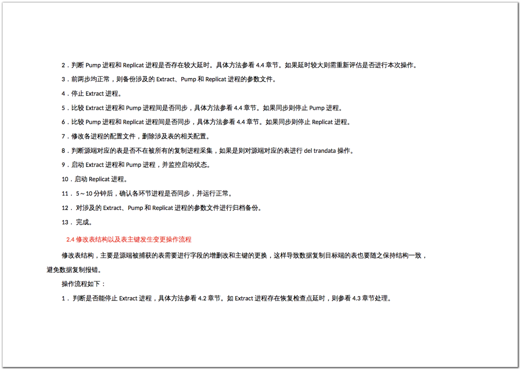Select the line '启动 Extract 进程和 Pump 进程'

pos(136,165)
